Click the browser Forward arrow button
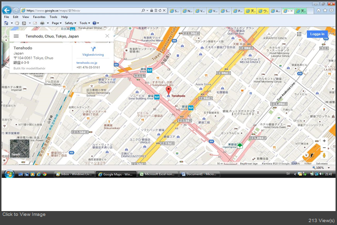This screenshot has width=337, height=225. [15, 10]
